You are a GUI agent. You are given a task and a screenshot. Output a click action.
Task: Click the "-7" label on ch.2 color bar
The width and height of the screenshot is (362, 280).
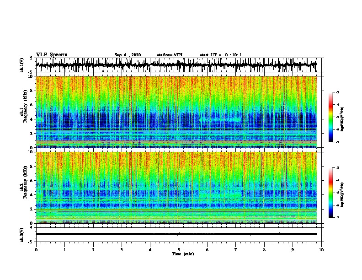337,217
